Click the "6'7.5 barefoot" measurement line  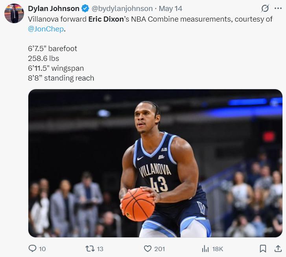click(52, 49)
